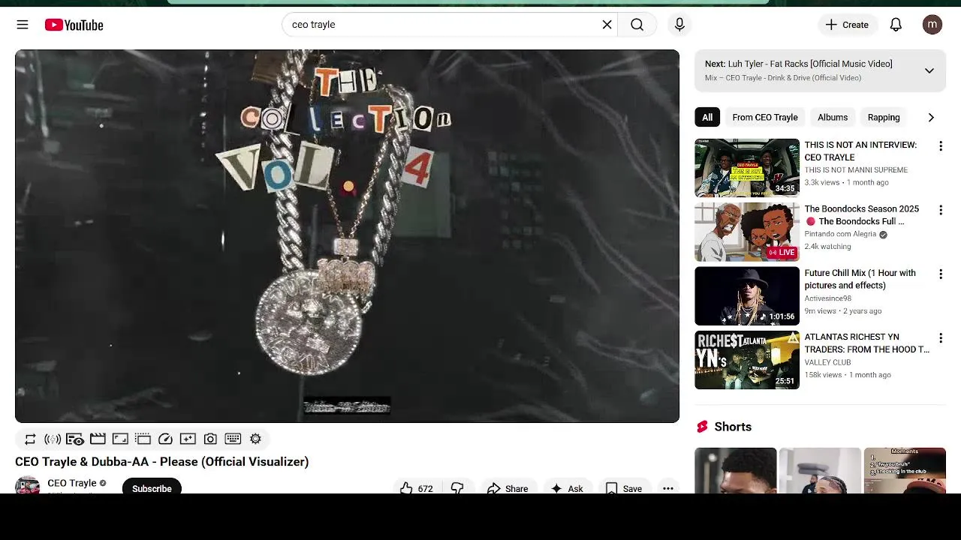Click the resize player corners icon
The image size is (961, 540).
tap(120, 439)
